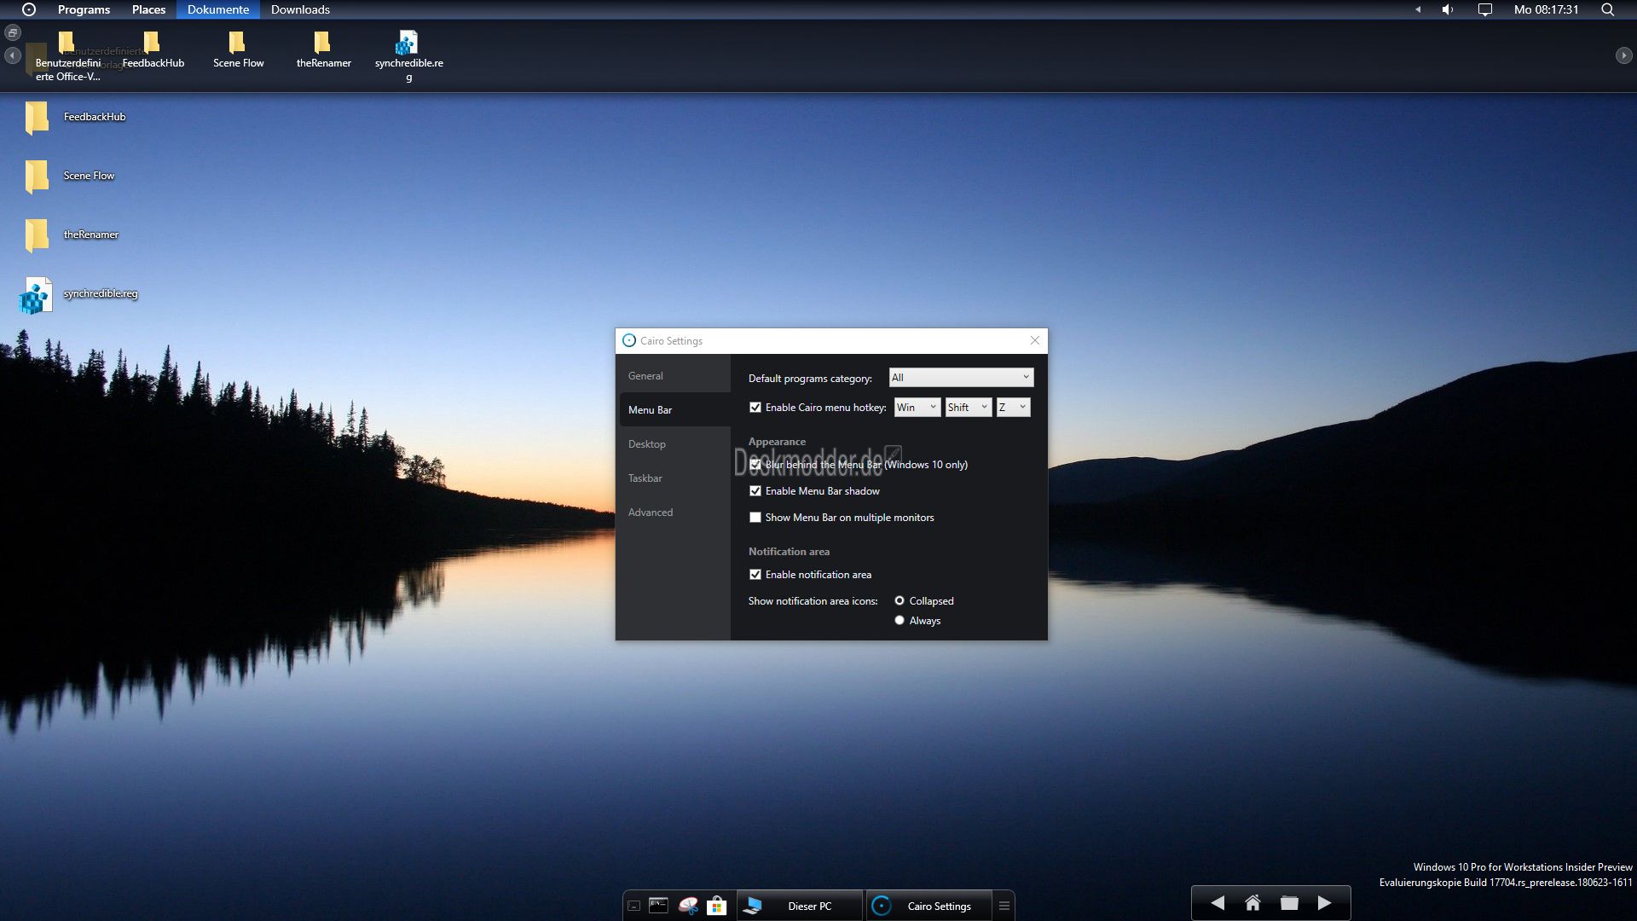Toggle Enable Menu Bar shadow checkbox
The width and height of the screenshot is (1637, 921).
tap(755, 491)
